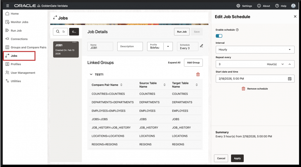
Task: Click the Help question mark icon
Action: [x=277, y=6]
